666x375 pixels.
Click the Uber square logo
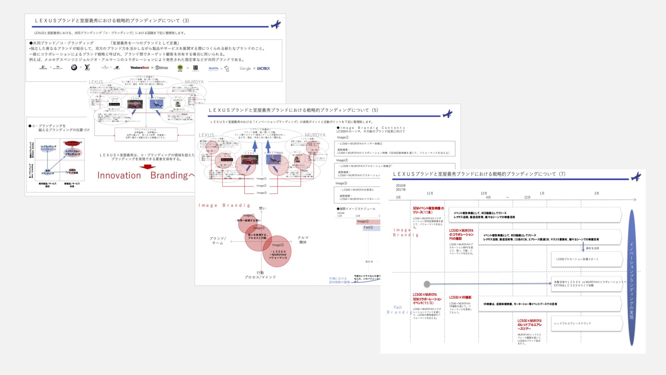(195, 68)
